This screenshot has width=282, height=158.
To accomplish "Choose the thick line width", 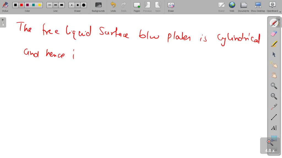I will coord(61,5).
